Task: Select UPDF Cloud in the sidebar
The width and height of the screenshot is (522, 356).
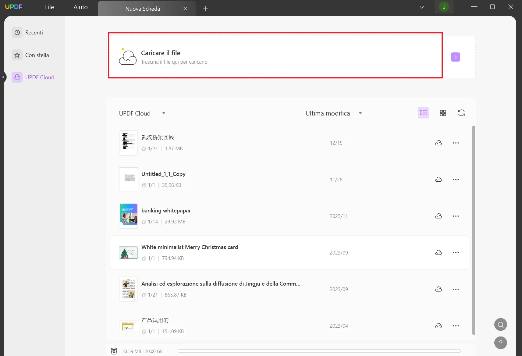Action: pos(34,77)
